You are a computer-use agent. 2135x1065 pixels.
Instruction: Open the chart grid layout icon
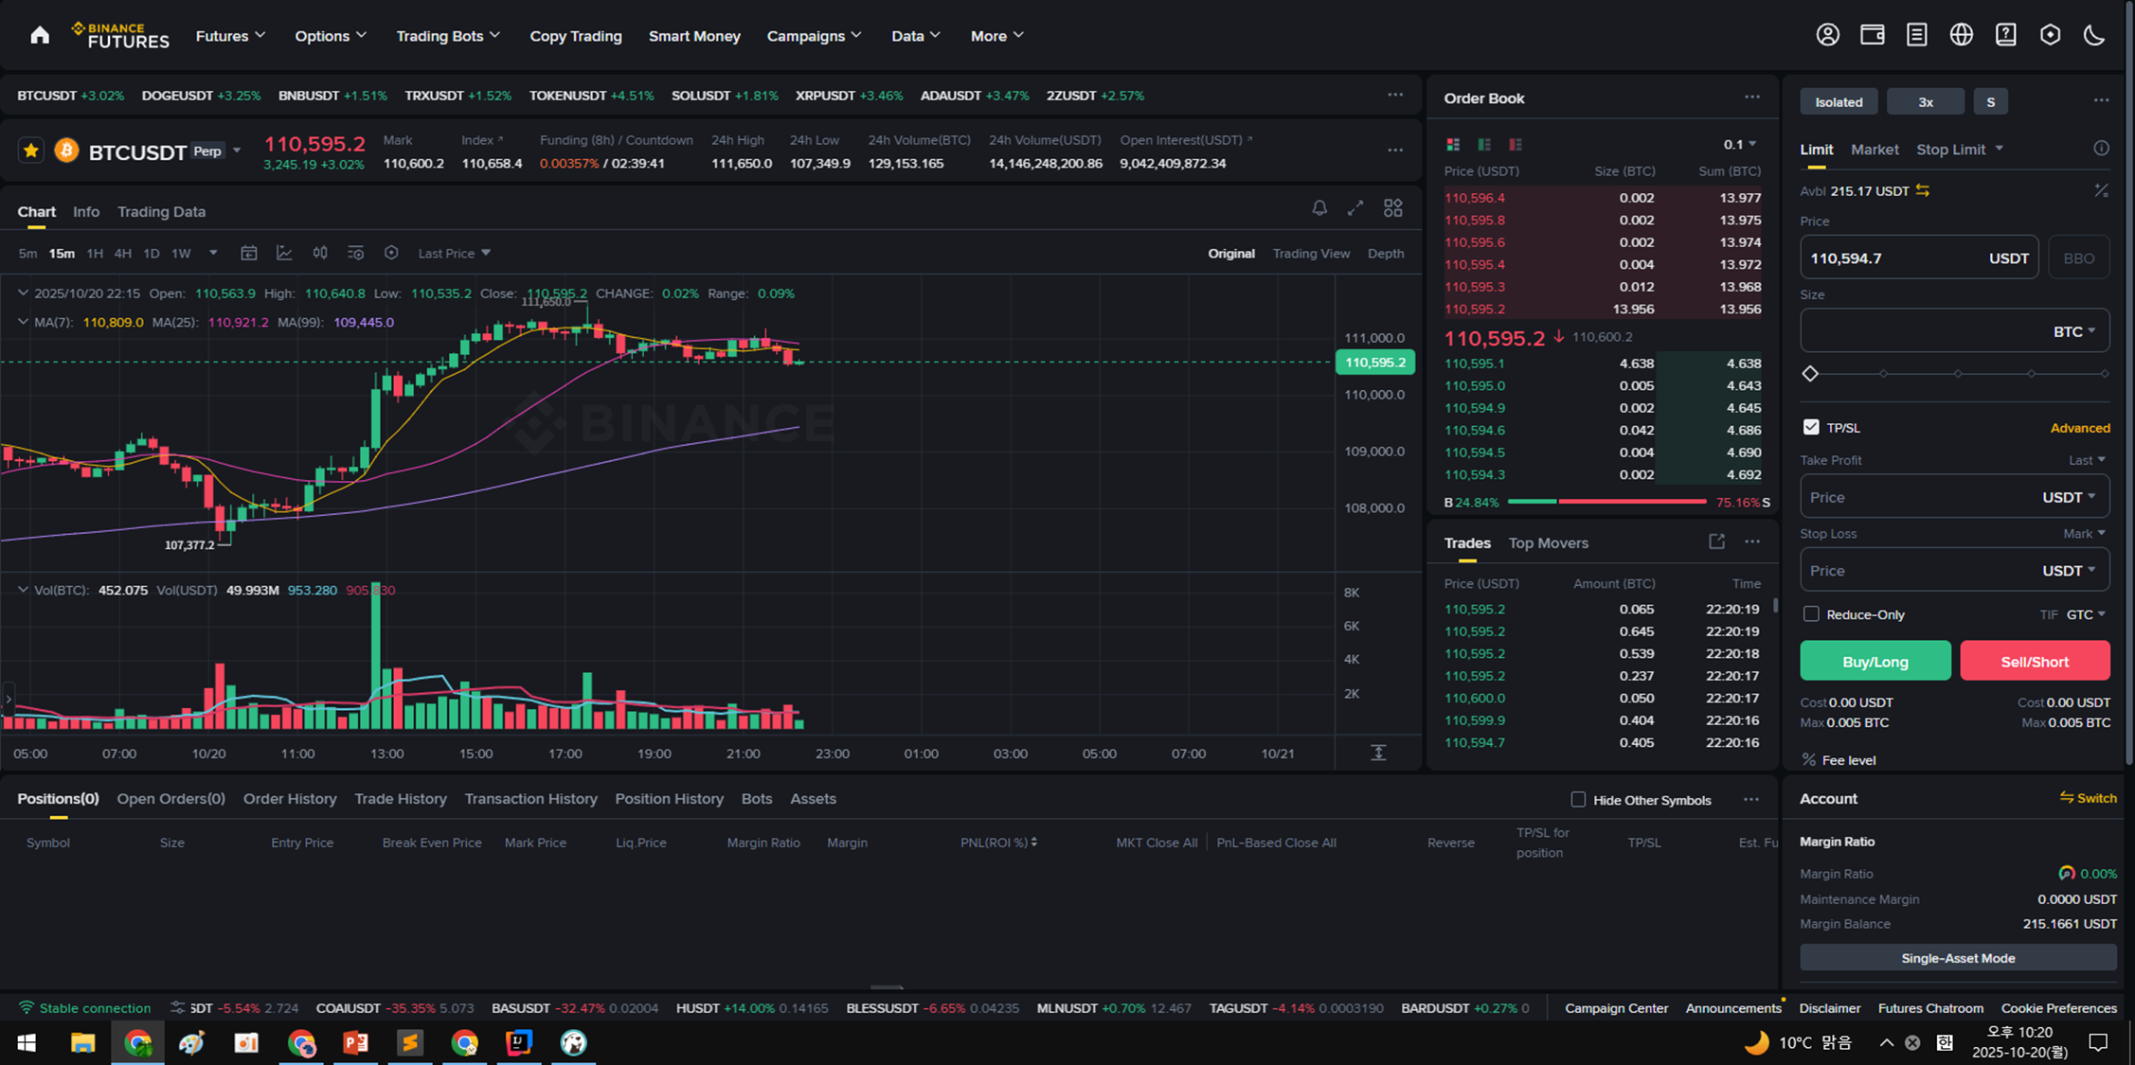[1392, 208]
